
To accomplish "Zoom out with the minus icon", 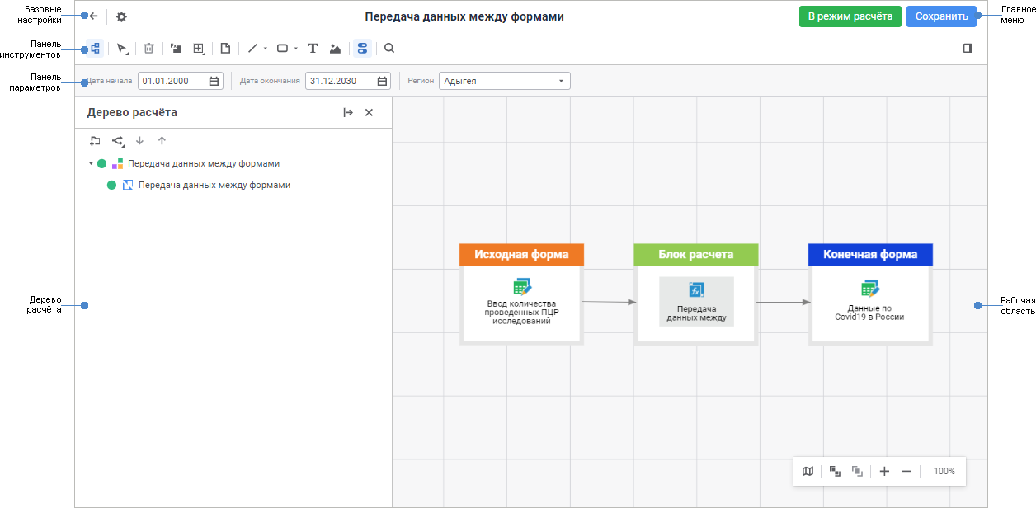I will point(906,471).
